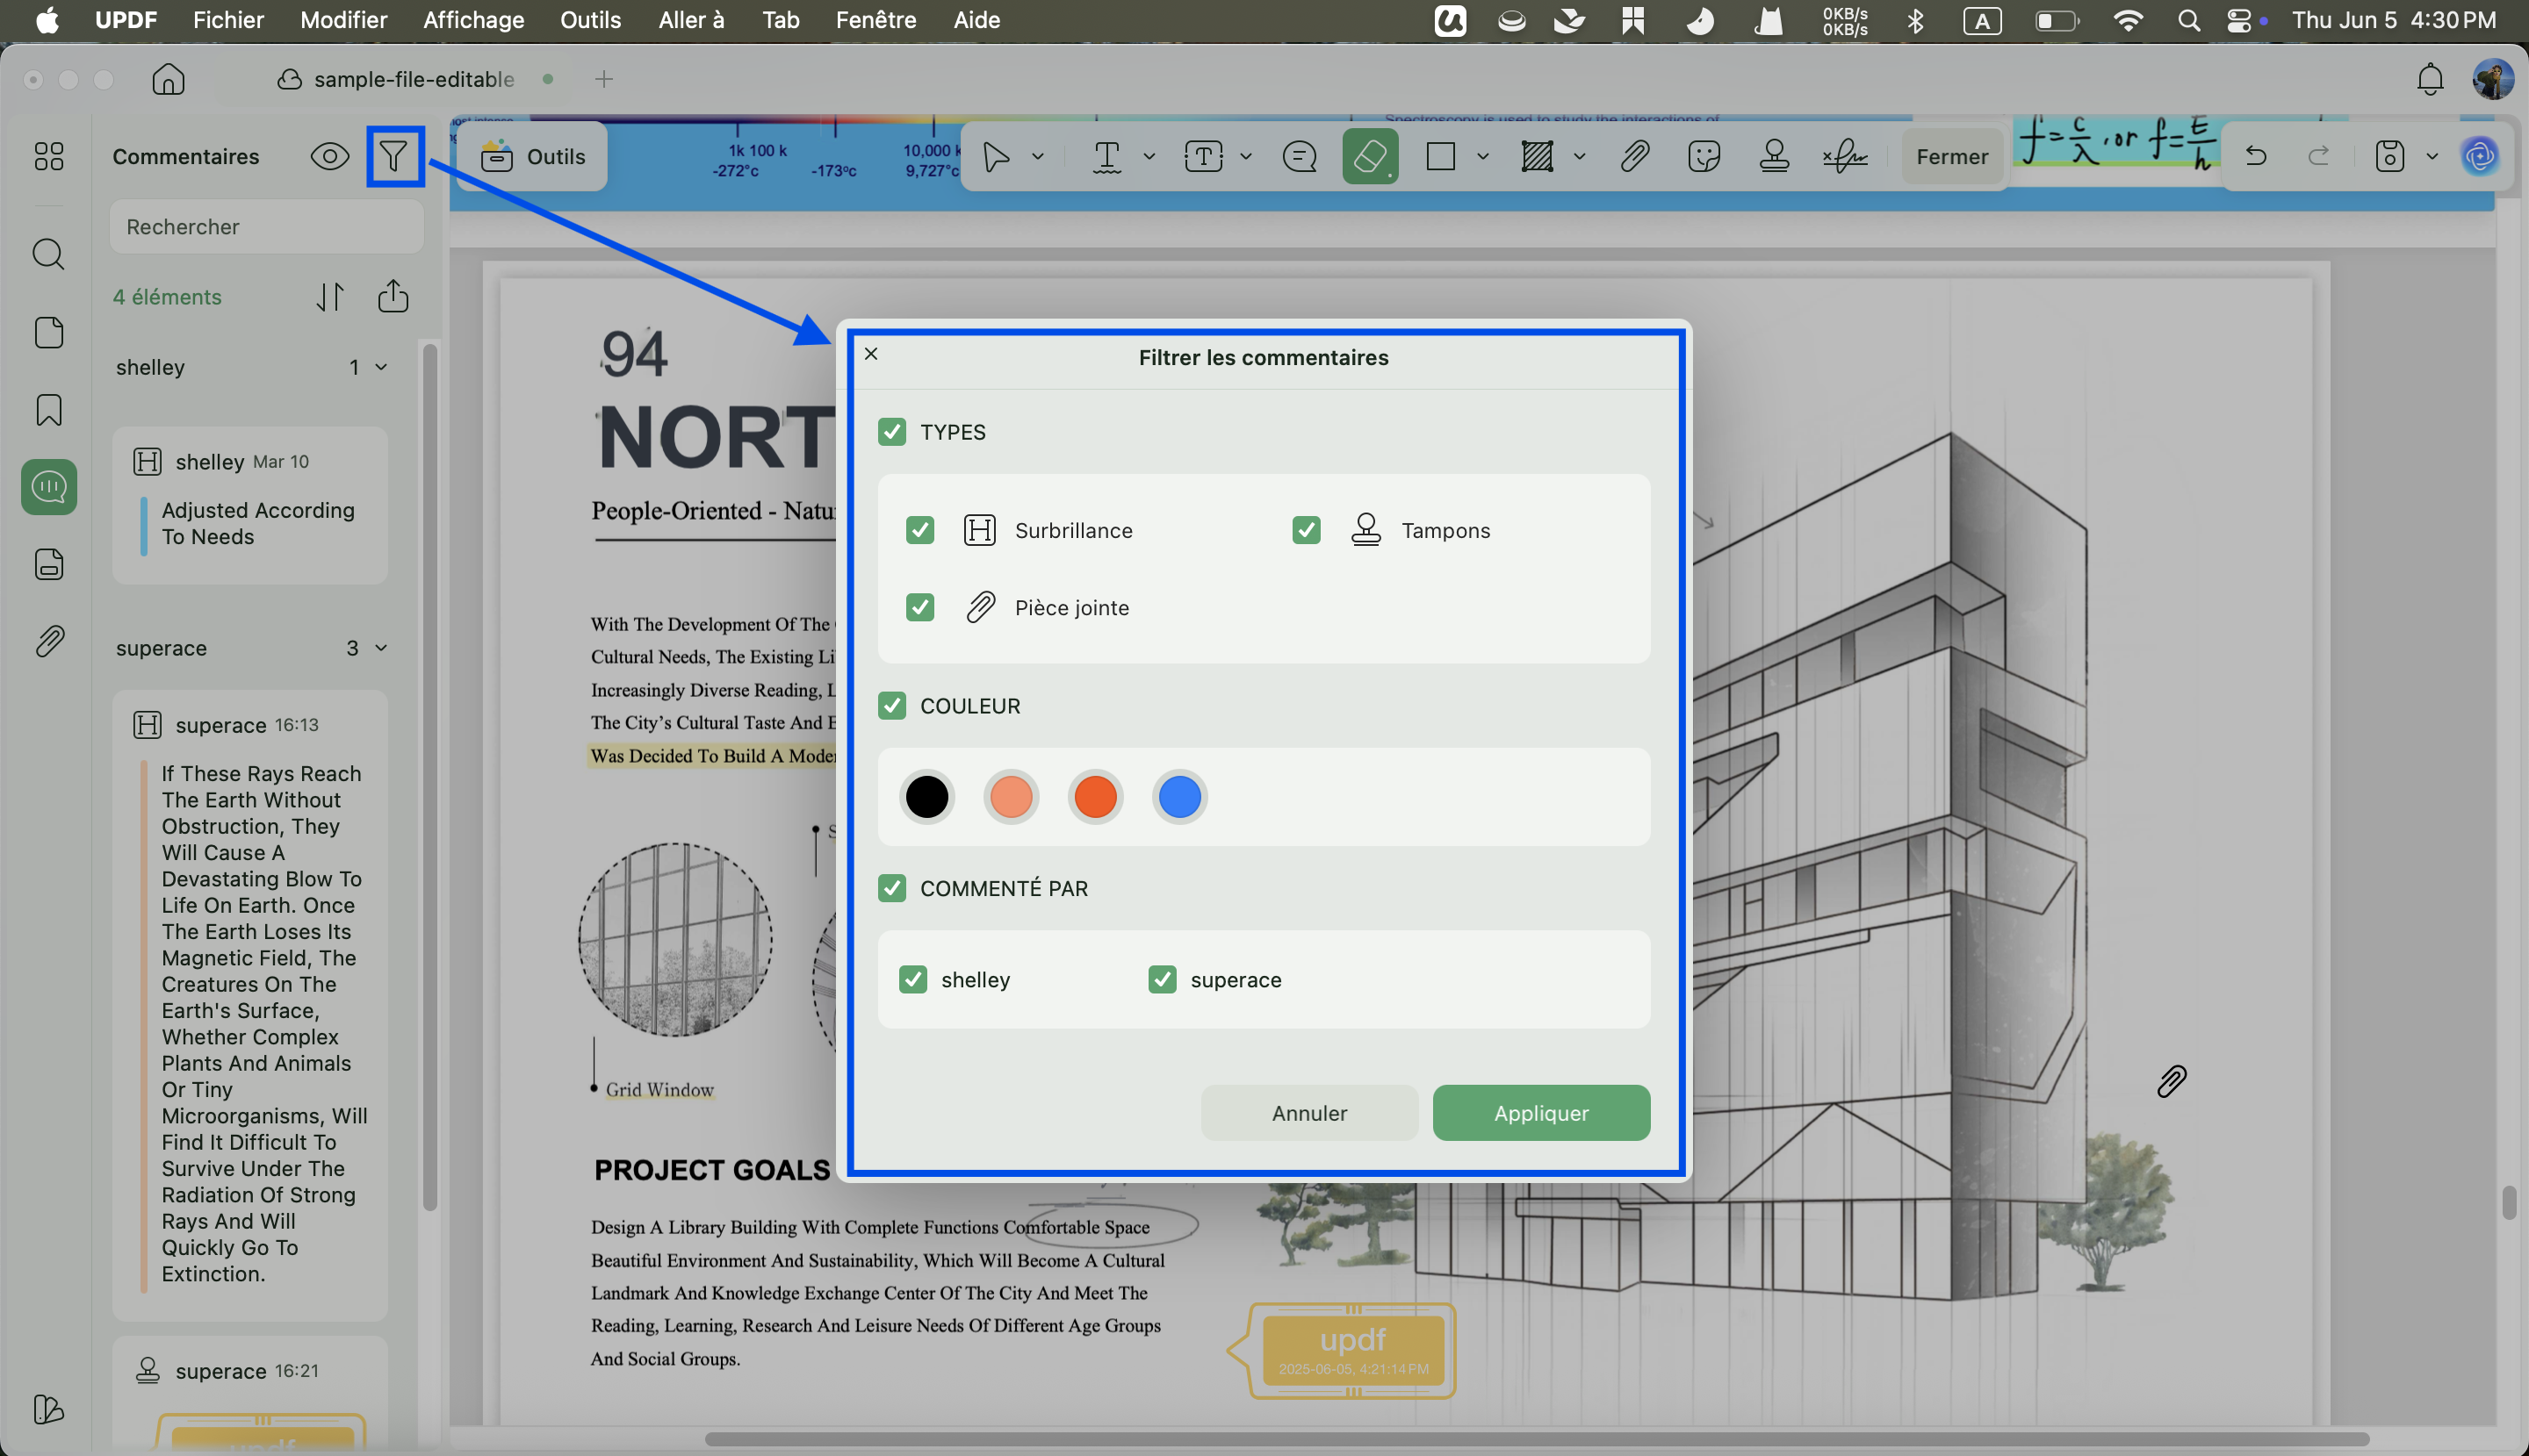Click the Appliquer button
This screenshot has height=1456, width=2529.
pos(1540,1113)
